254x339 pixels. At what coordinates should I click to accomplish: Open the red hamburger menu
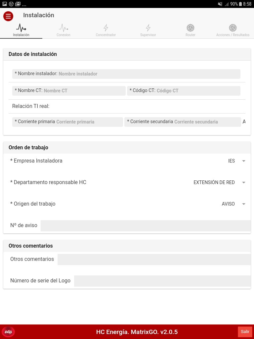click(8, 16)
